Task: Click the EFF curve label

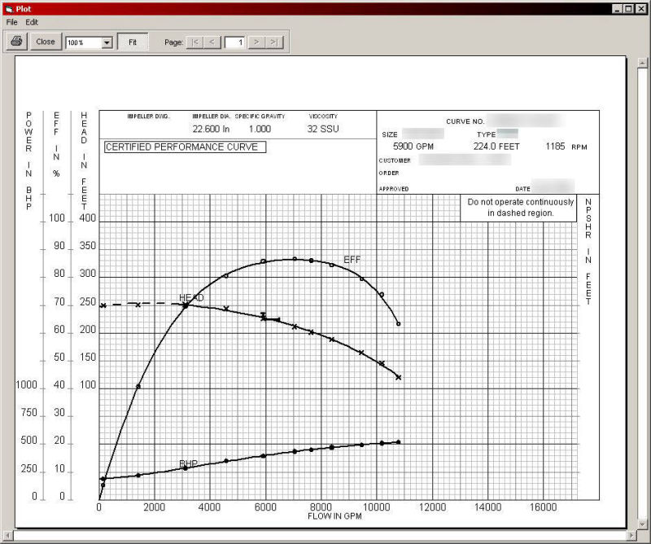Action: pos(352,260)
